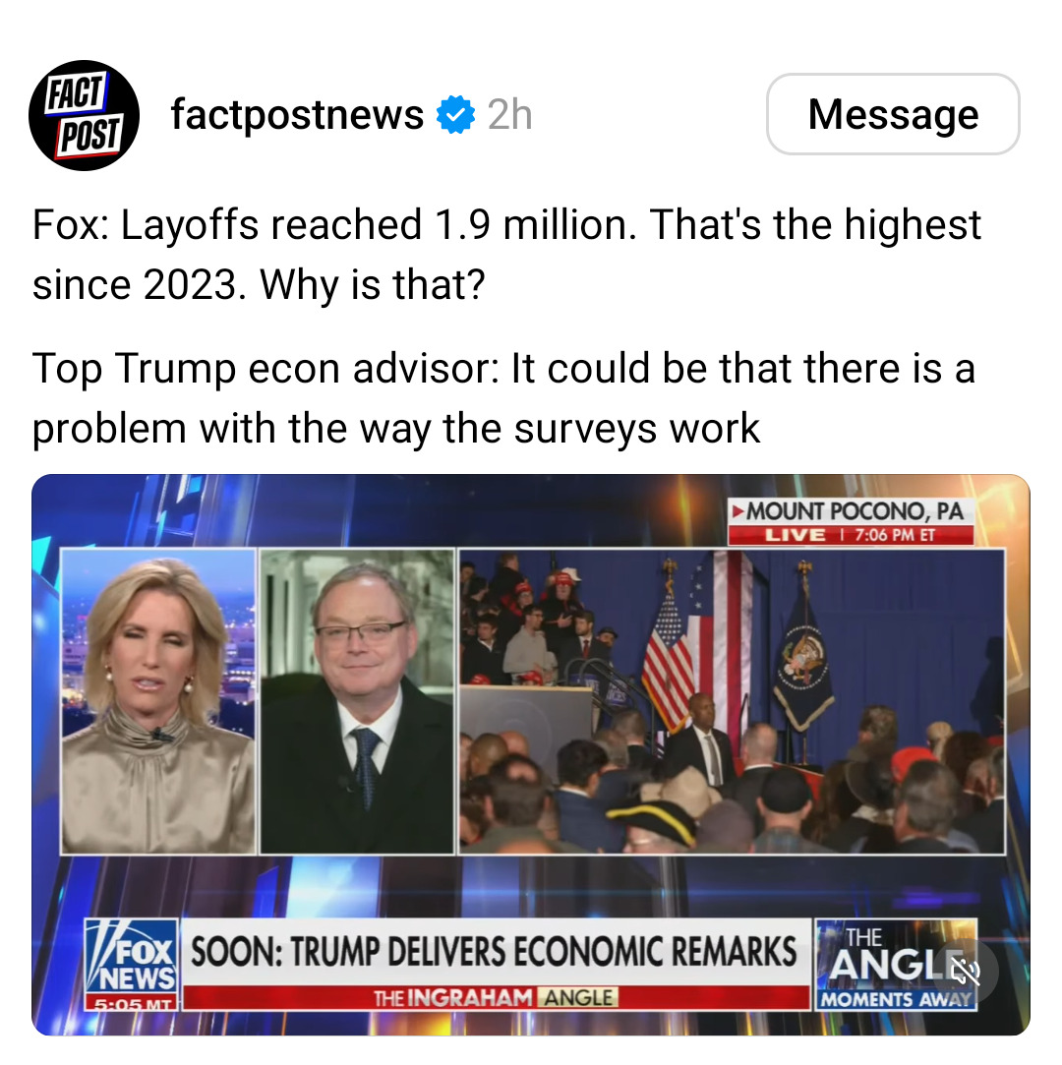The width and height of the screenshot is (1062, 1065).
Task: Click the Message button
Action: click(x=893, y=114)
